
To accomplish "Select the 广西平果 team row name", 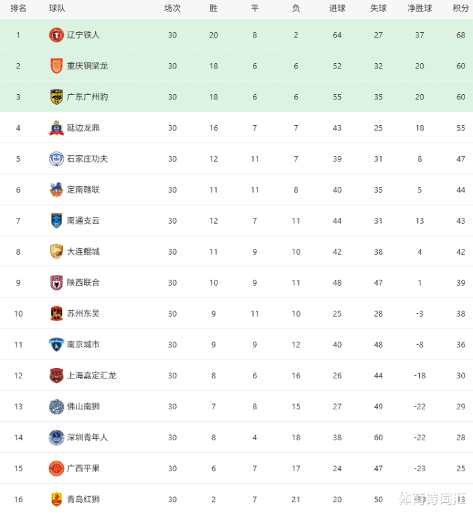I will point(83,468).
